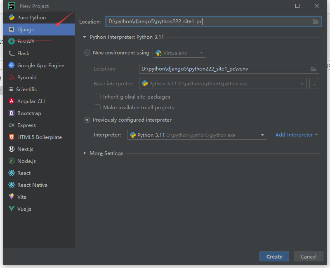The image size is (330, 268).
Task: Select Vite project type label
Action: pyautogui.click(x=22, y=197)
